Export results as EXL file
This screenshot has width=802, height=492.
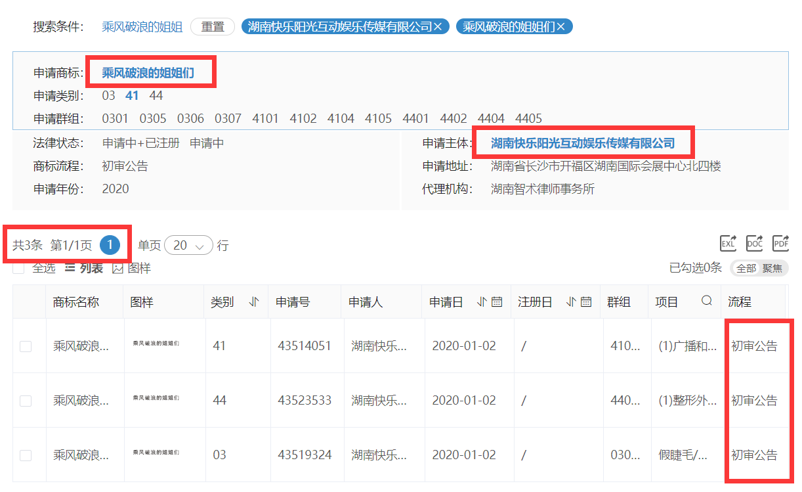[728, 243]
